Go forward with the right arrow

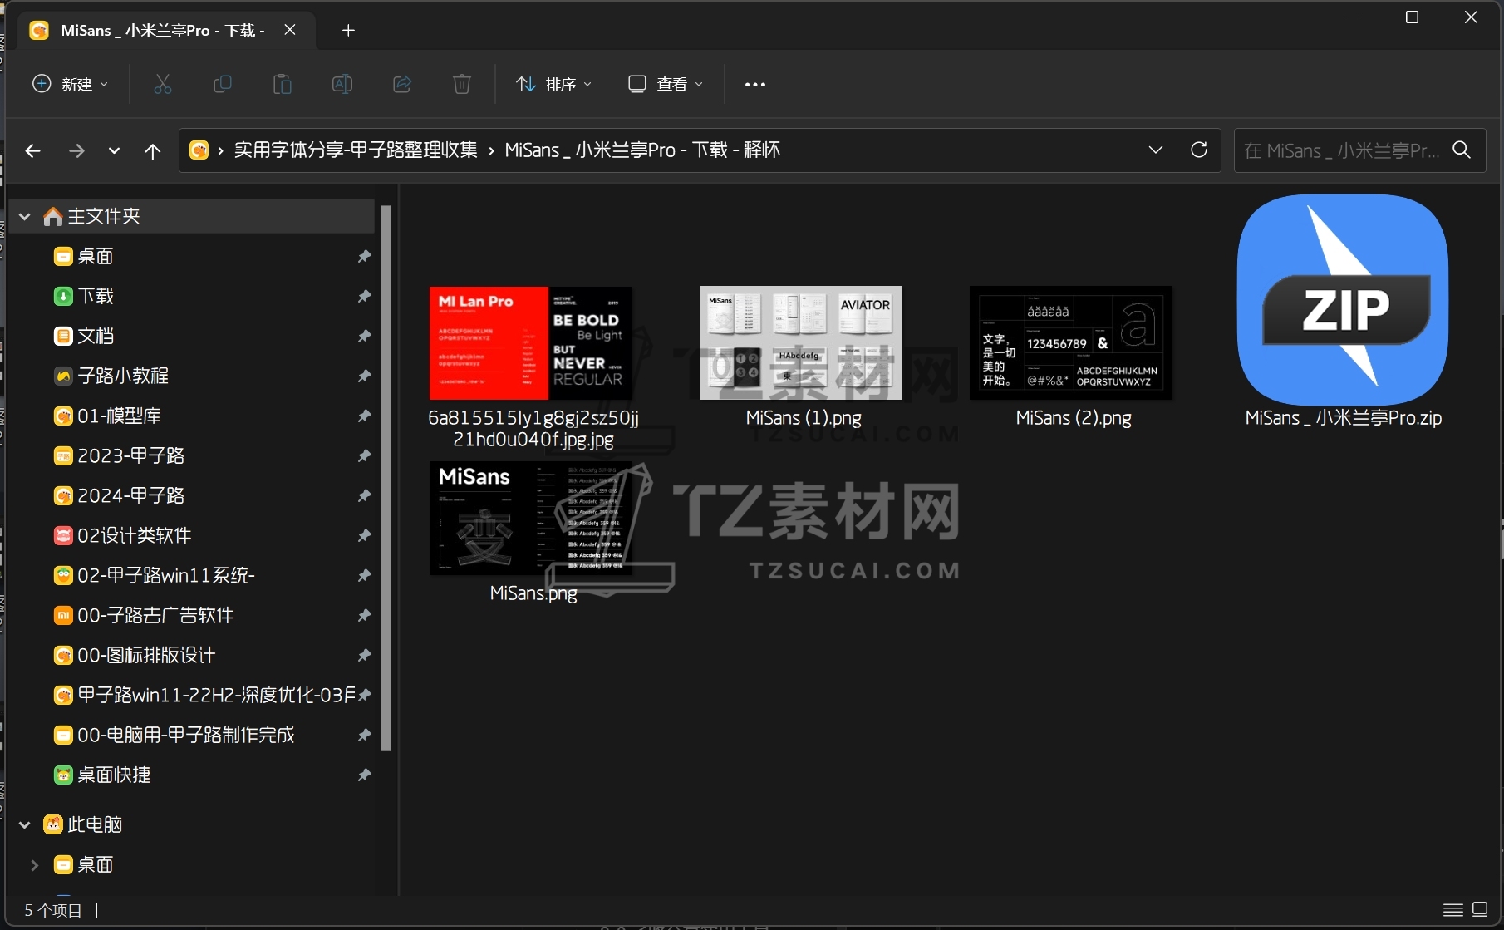(76, 150)
